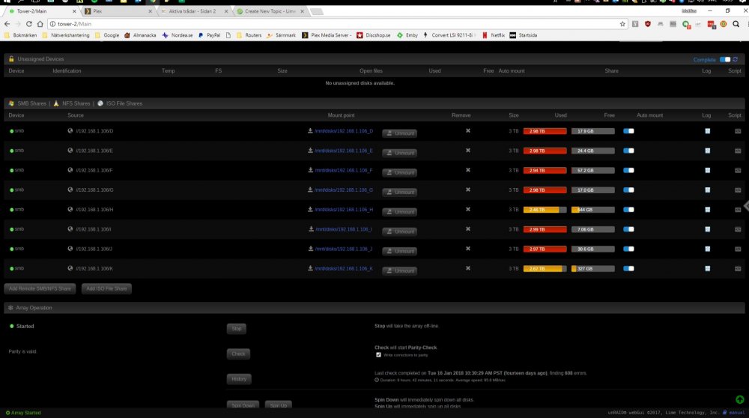The image size is (749, 418).
Task: Click the Array Operation gear icon
Action: (10, 308)
